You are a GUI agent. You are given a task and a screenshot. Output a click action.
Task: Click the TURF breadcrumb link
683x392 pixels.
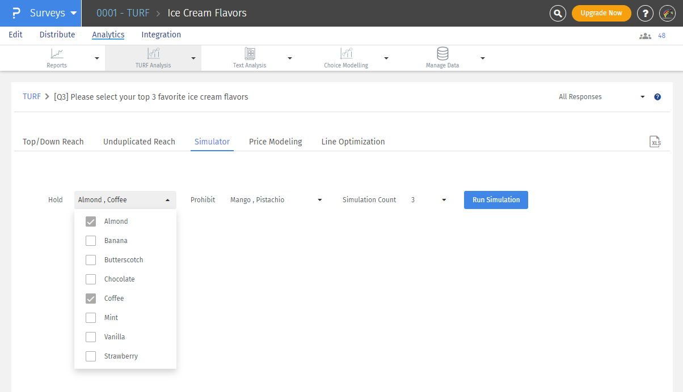pyautogui.click(x=31, y=97)
